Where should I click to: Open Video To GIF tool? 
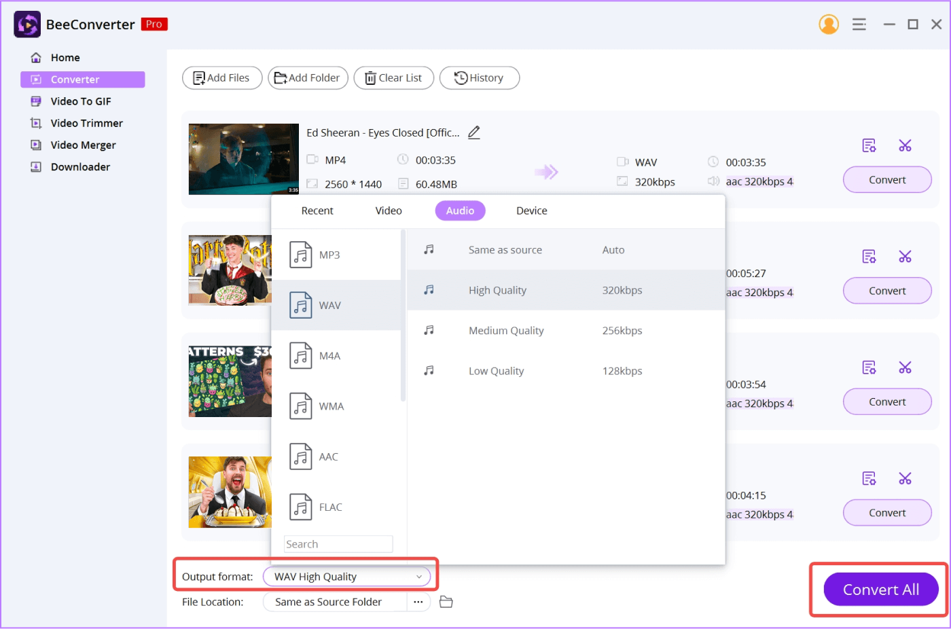[80, 101]
